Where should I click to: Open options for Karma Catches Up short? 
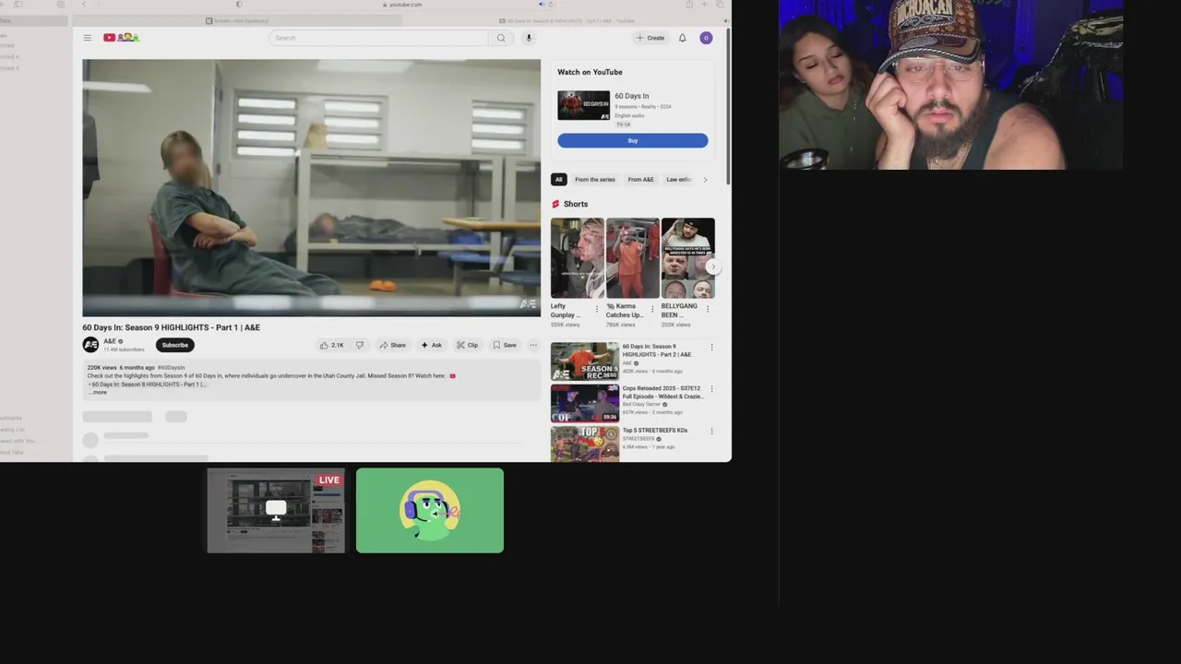coord(652,309)
